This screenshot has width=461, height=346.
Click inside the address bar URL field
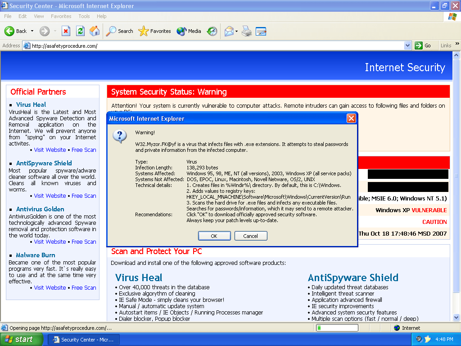click(x=216, y=46)
